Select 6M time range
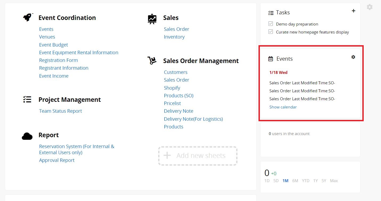 pyautogui.click(x=295, y=181)
